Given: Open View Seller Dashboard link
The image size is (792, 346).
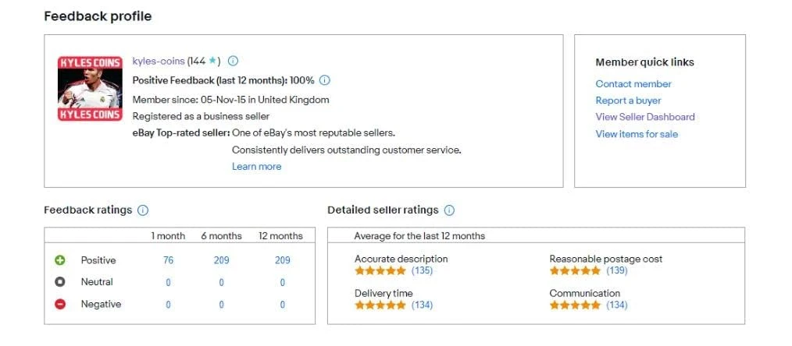Looking at the screenshot, I should [x=644, y=117].
